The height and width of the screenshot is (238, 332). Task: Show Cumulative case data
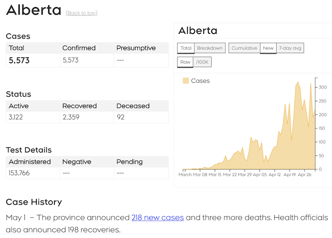[244, 48]
